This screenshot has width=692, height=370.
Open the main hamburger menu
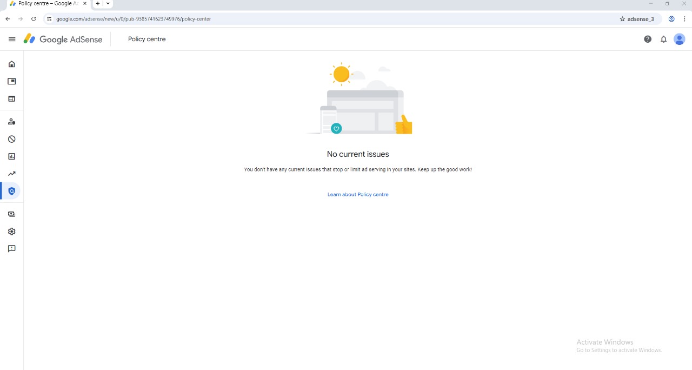click(12, 39)
